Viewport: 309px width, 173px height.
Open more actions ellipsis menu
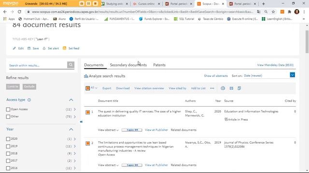pos(212,88)
